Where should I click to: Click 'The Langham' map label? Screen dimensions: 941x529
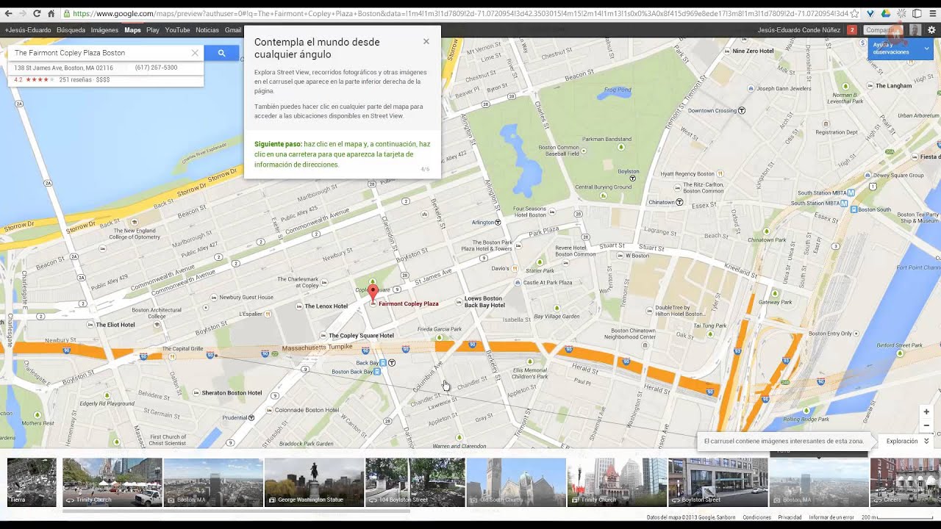click(x=893, y=86)
